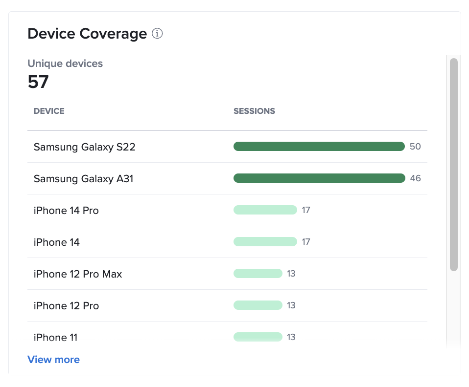Sort by the SESSIONS column header
469x387 pixels.
pyautogui.click(x=254, y=111)
